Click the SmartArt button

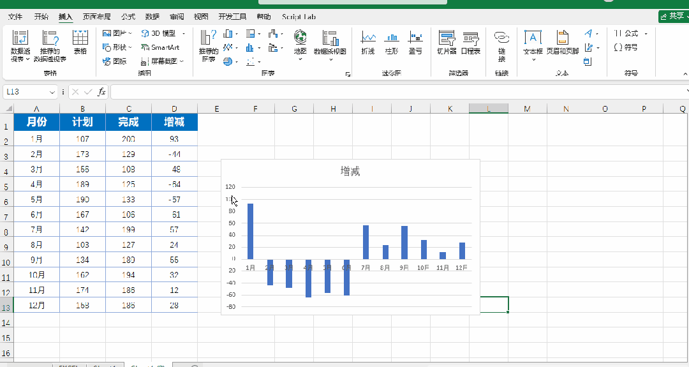point(160,47)
